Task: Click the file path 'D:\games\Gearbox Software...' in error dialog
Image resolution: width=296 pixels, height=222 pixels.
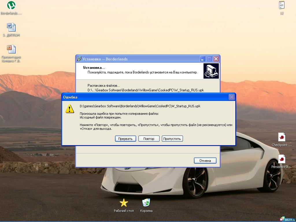Action: [140, 106]
